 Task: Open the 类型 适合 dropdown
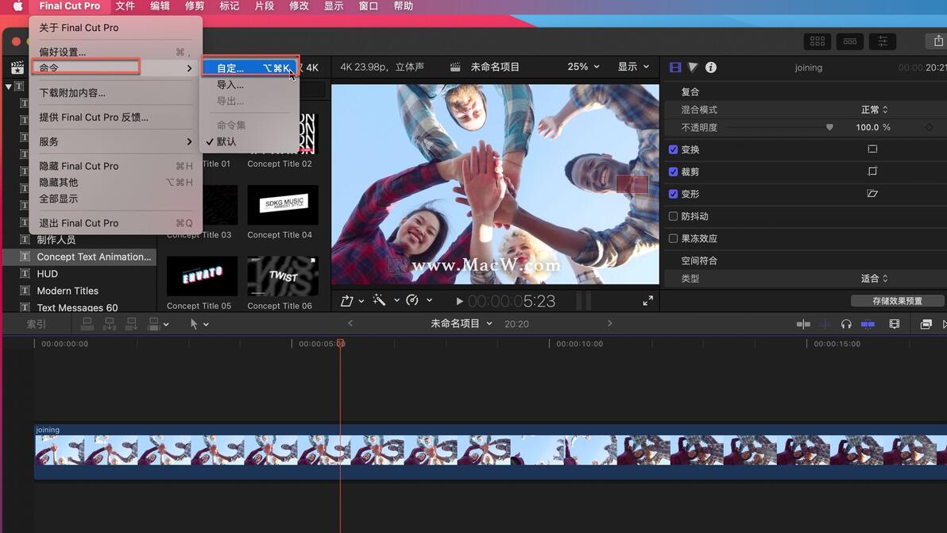click(874, 279)
